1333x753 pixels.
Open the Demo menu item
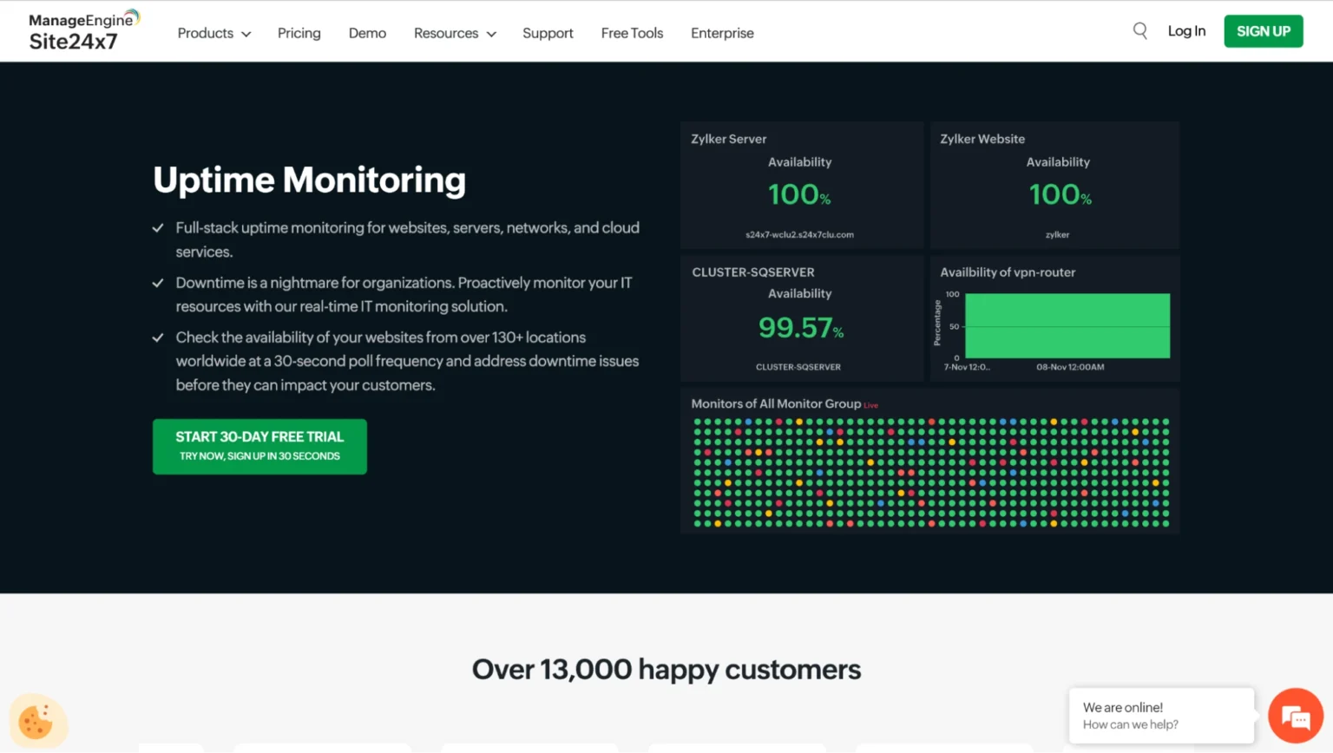(367, 33)
